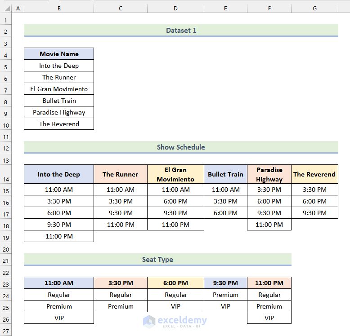Select column B header

point(59,9)
